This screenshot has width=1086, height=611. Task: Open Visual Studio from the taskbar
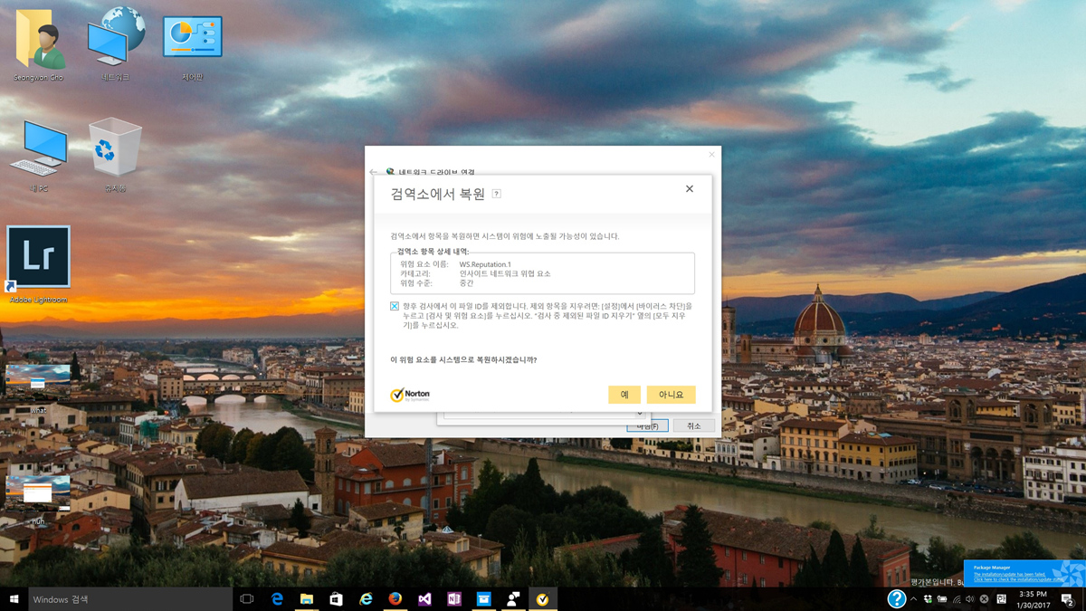click(x=424, y=599)
